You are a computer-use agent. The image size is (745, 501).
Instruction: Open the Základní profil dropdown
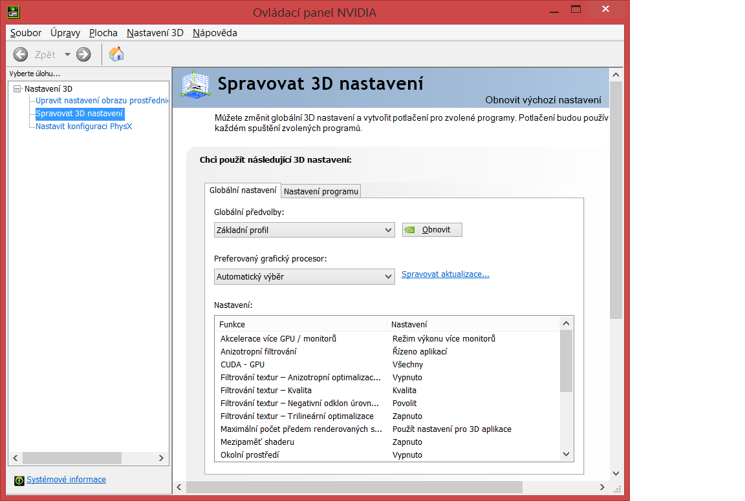coord(304,230)
